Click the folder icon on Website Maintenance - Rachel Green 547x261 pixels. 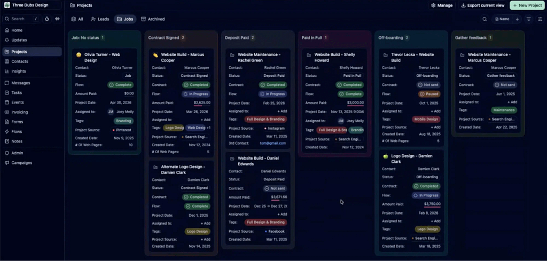click(232, 55)
